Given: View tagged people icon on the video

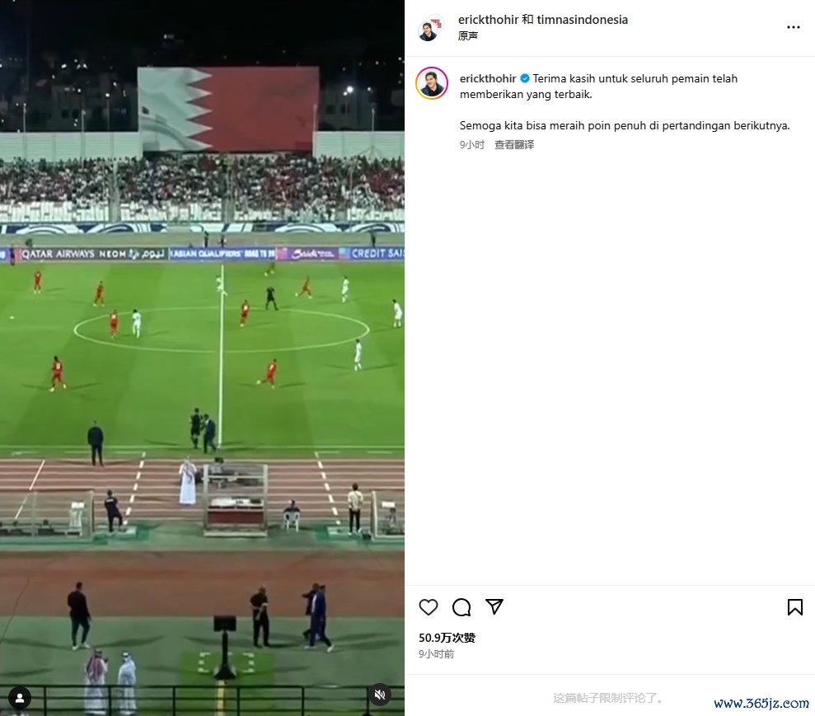Looking at the screenshot, I should point(20,699).
